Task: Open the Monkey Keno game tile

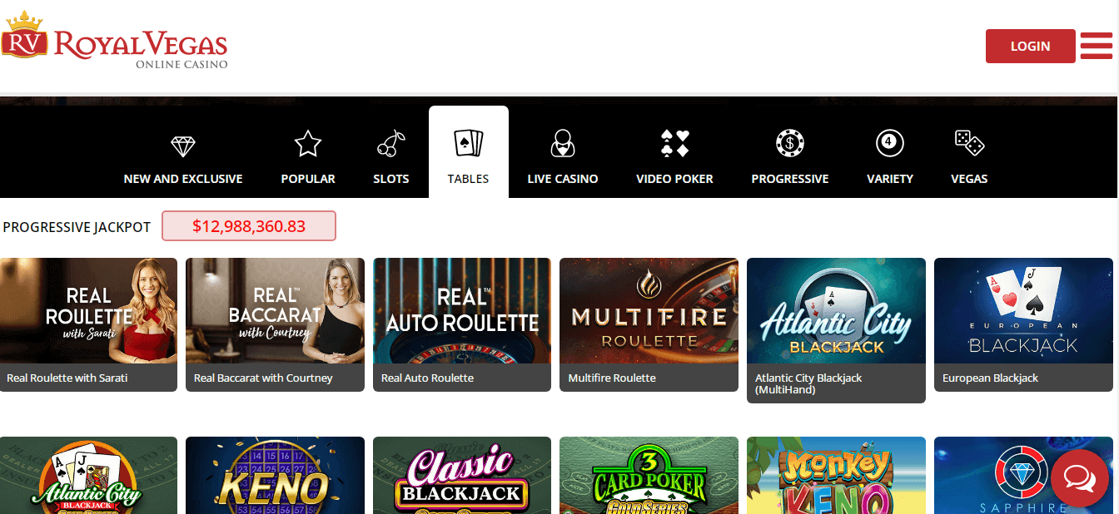Action: pos(836,475)
